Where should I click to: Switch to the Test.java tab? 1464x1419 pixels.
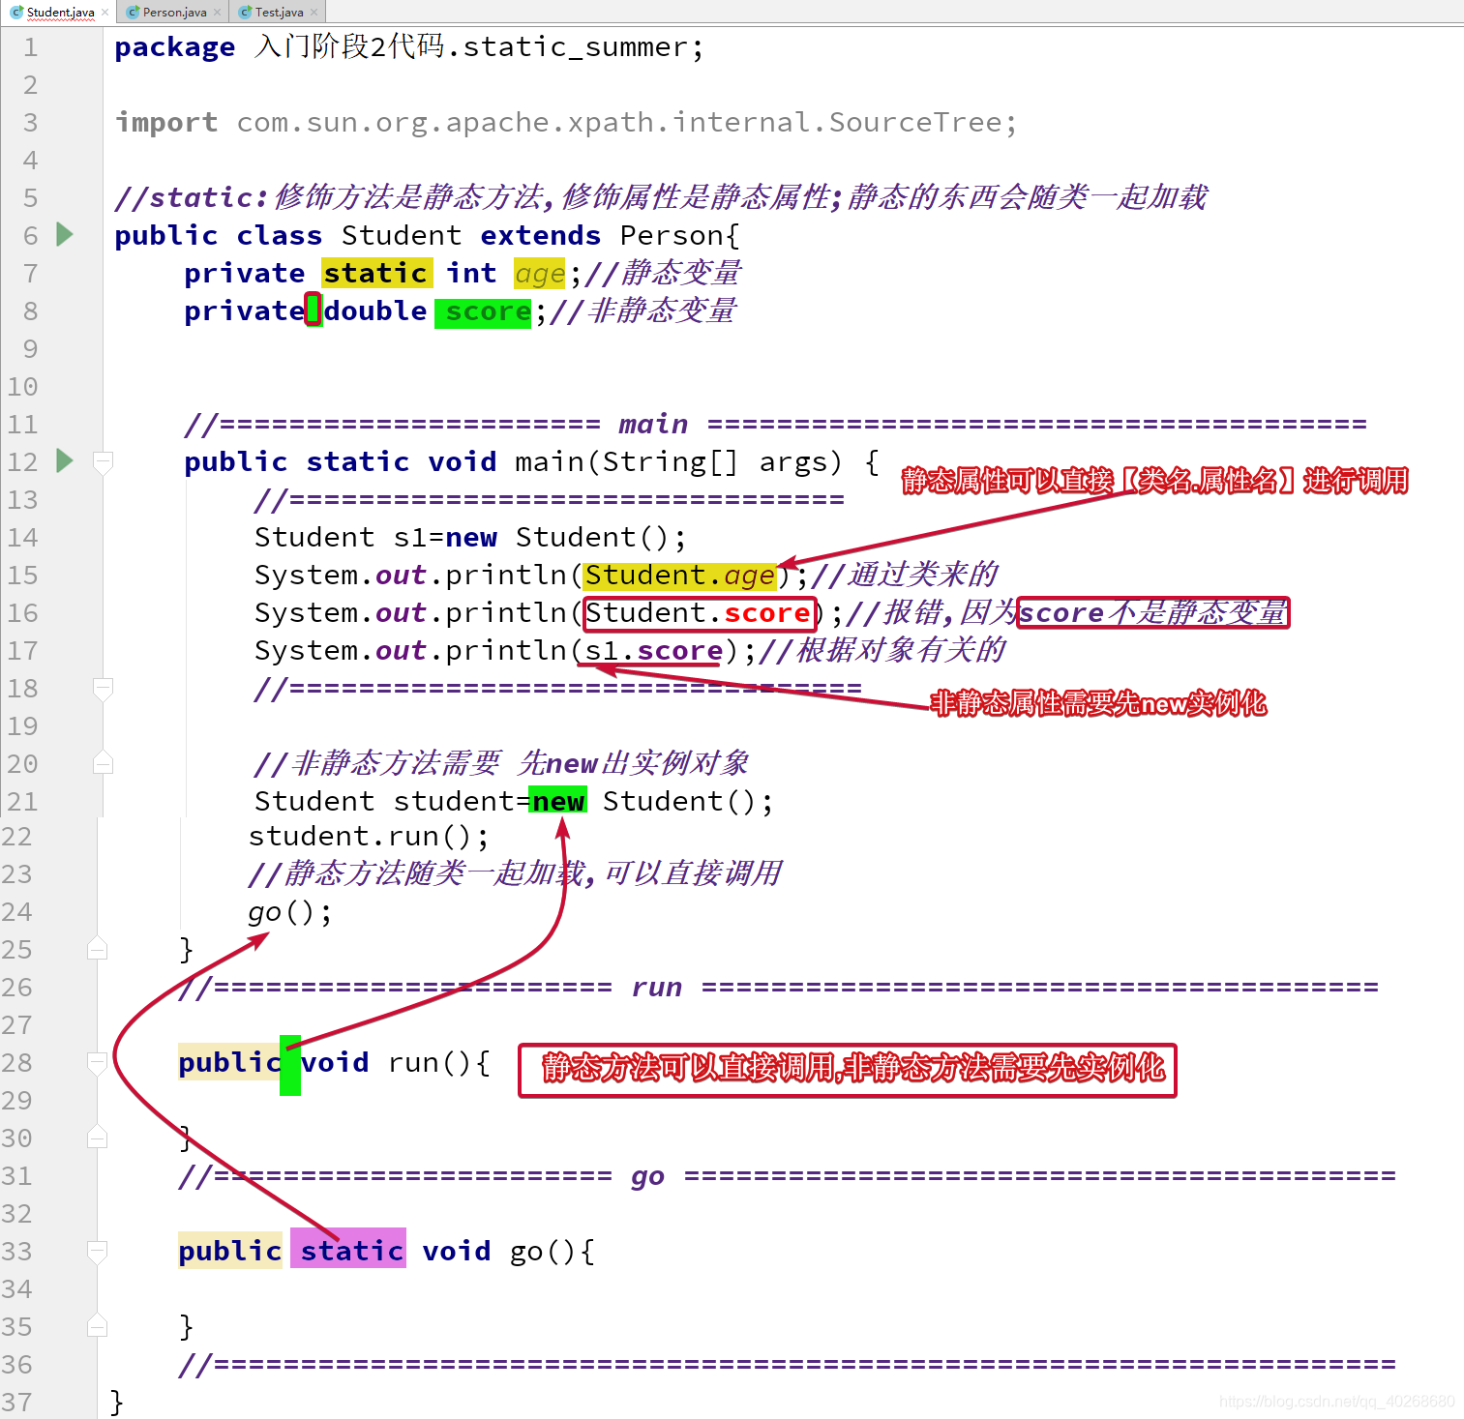(279, 12)
